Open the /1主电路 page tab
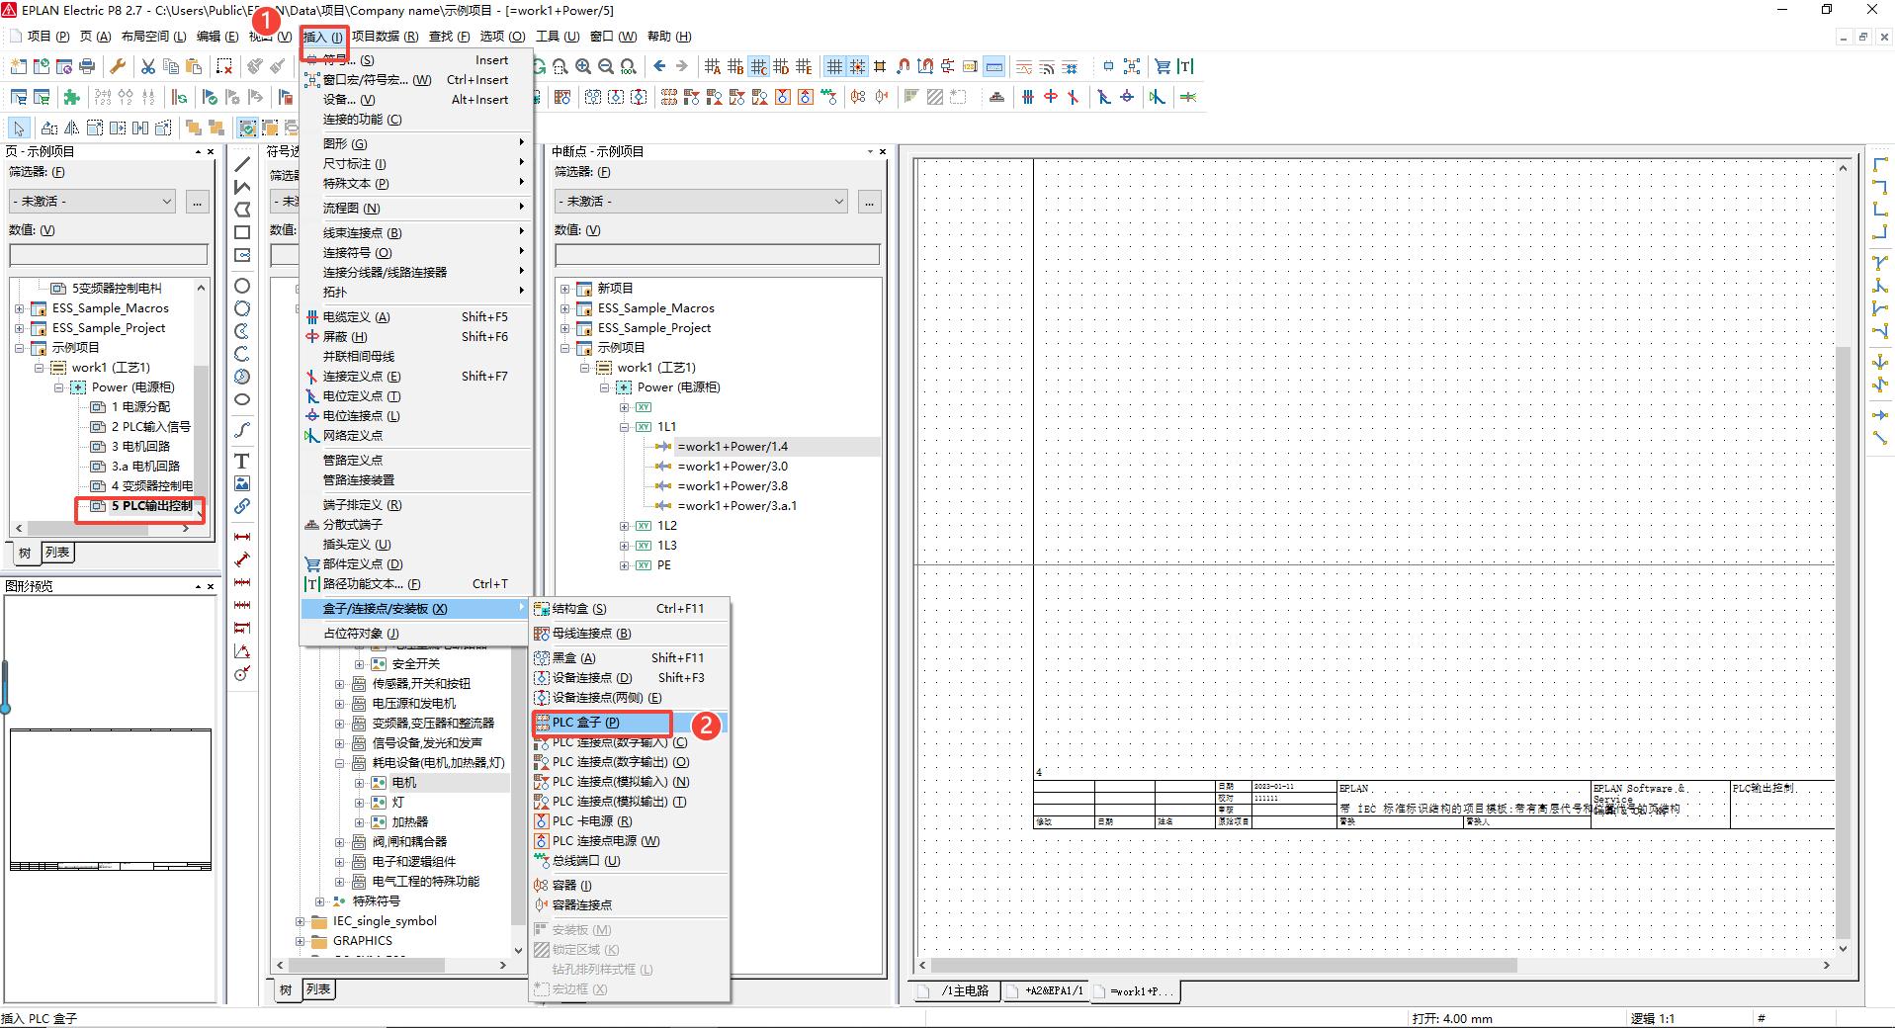This screenshot has height=1028, width=1895. click(x=956, y=990)
